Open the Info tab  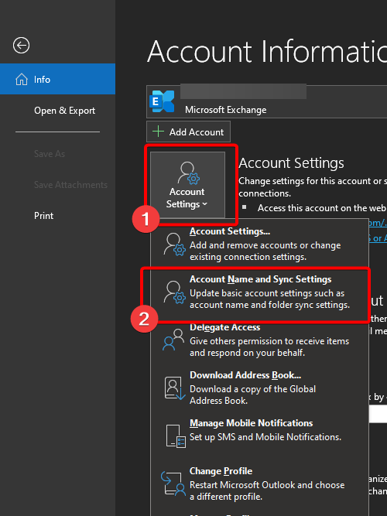57,79
